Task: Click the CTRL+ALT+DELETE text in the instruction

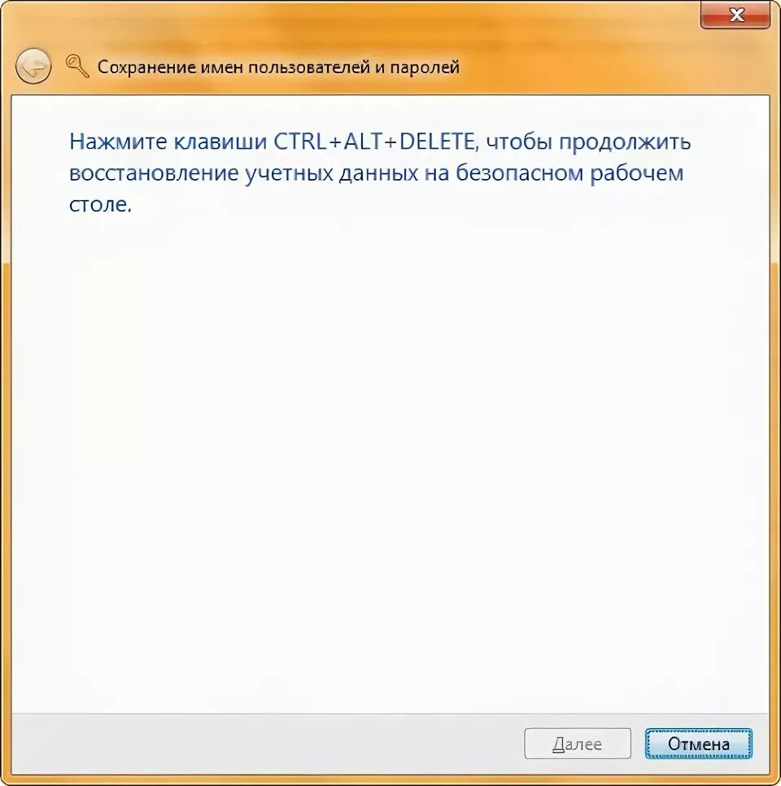Action: pyautogui.click(x=373, y=142)
